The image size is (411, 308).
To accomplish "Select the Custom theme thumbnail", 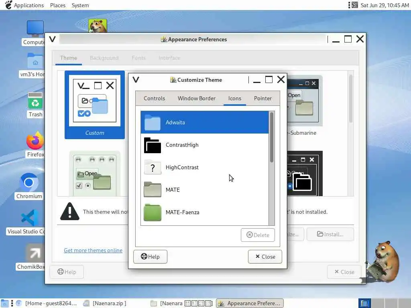I will click(x=95, y=105).
